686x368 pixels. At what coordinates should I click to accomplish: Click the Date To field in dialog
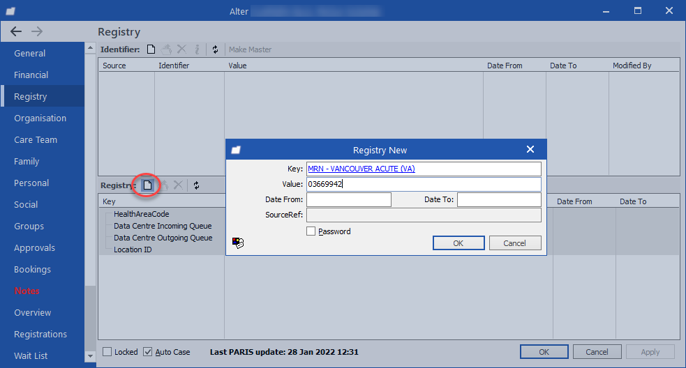click(499, 199)
